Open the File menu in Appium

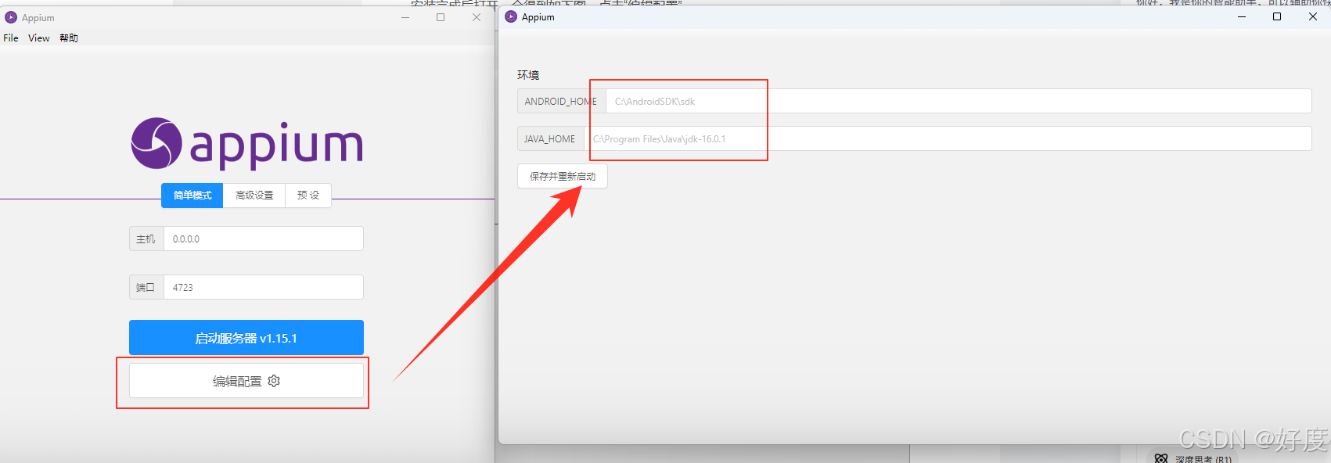click(x=11, y=38)
